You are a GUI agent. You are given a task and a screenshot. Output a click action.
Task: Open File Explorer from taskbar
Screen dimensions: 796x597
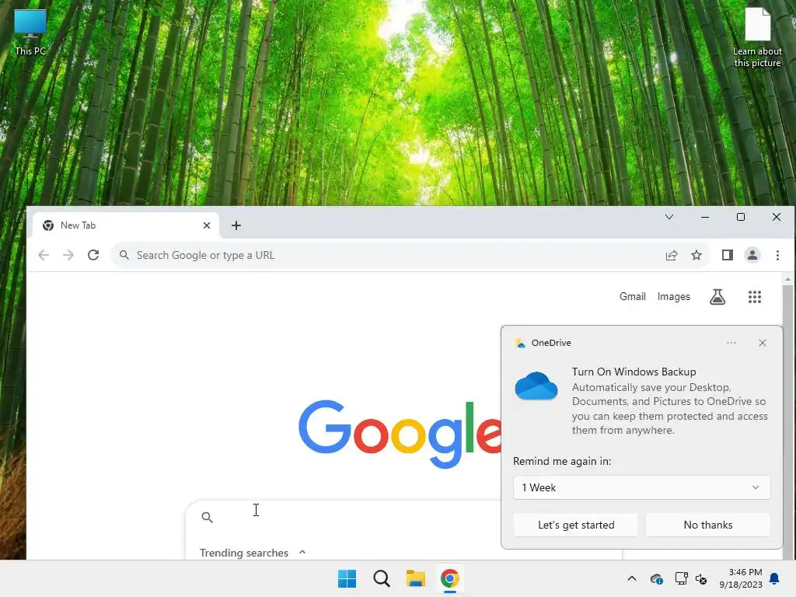coord(415,578)
